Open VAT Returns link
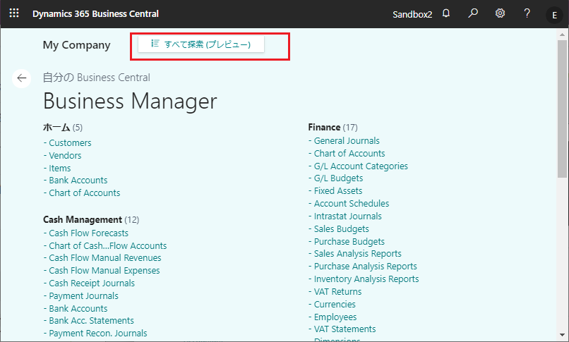This screenshot has width=569, height=342. click(x=337, y=292)
